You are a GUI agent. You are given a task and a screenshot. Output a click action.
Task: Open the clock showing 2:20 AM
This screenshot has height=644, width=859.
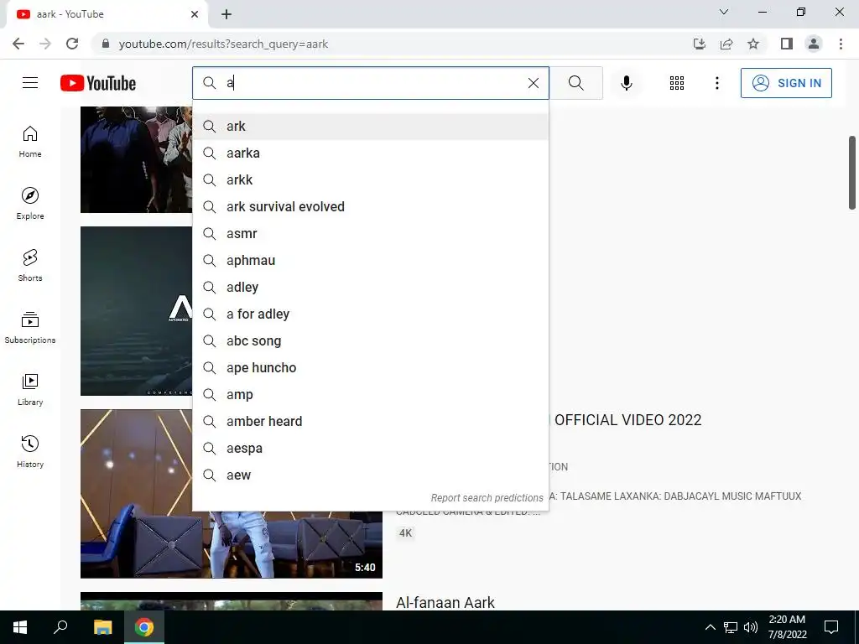pos(787,627)
